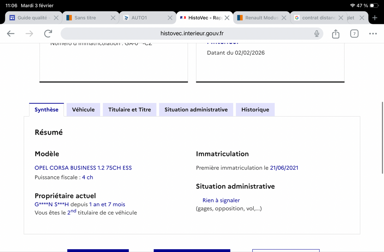Open the Véhicule tab
The height and width of the screenshot is (252, 384).
(84, 110)
